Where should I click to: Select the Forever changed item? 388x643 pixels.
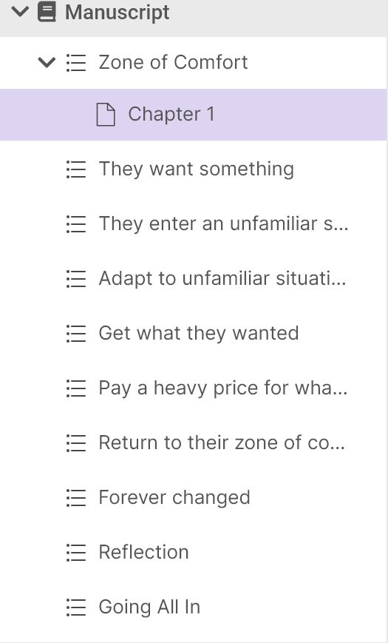(x=194, y=497)
